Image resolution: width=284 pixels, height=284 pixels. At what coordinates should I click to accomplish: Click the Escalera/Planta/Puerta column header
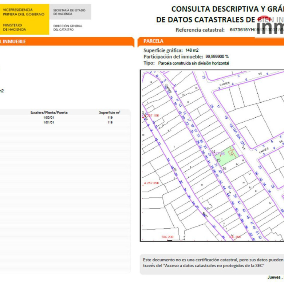coord(49,113)
